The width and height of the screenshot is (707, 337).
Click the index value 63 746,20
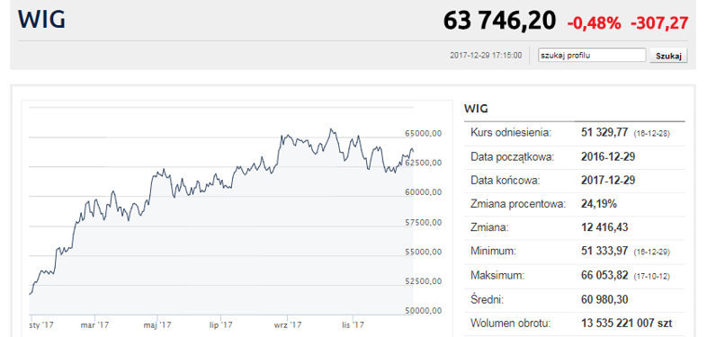click(x=499, y=21)
